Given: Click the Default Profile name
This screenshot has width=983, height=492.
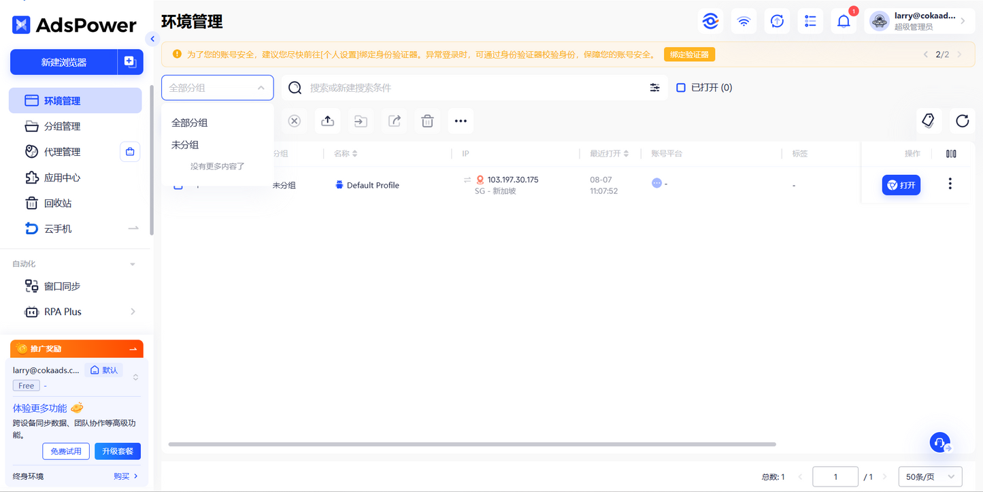Looking at the screenshot, I should pyautogui.click(x=373, y=185).
